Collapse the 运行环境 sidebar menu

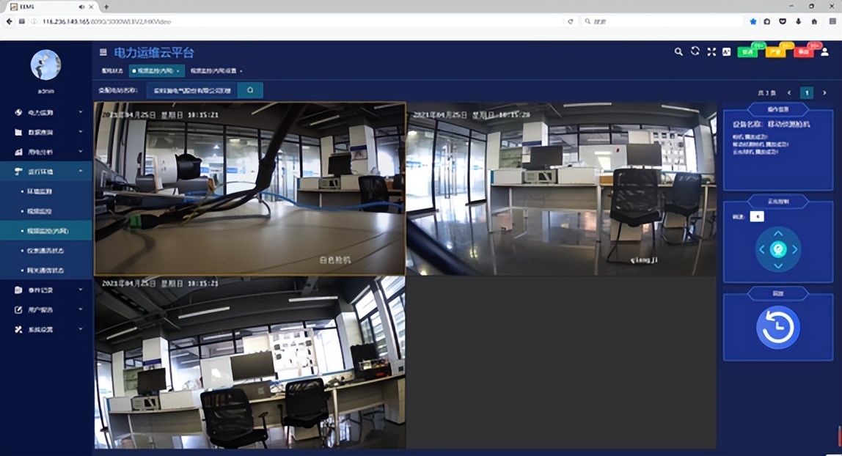point(46,172)
